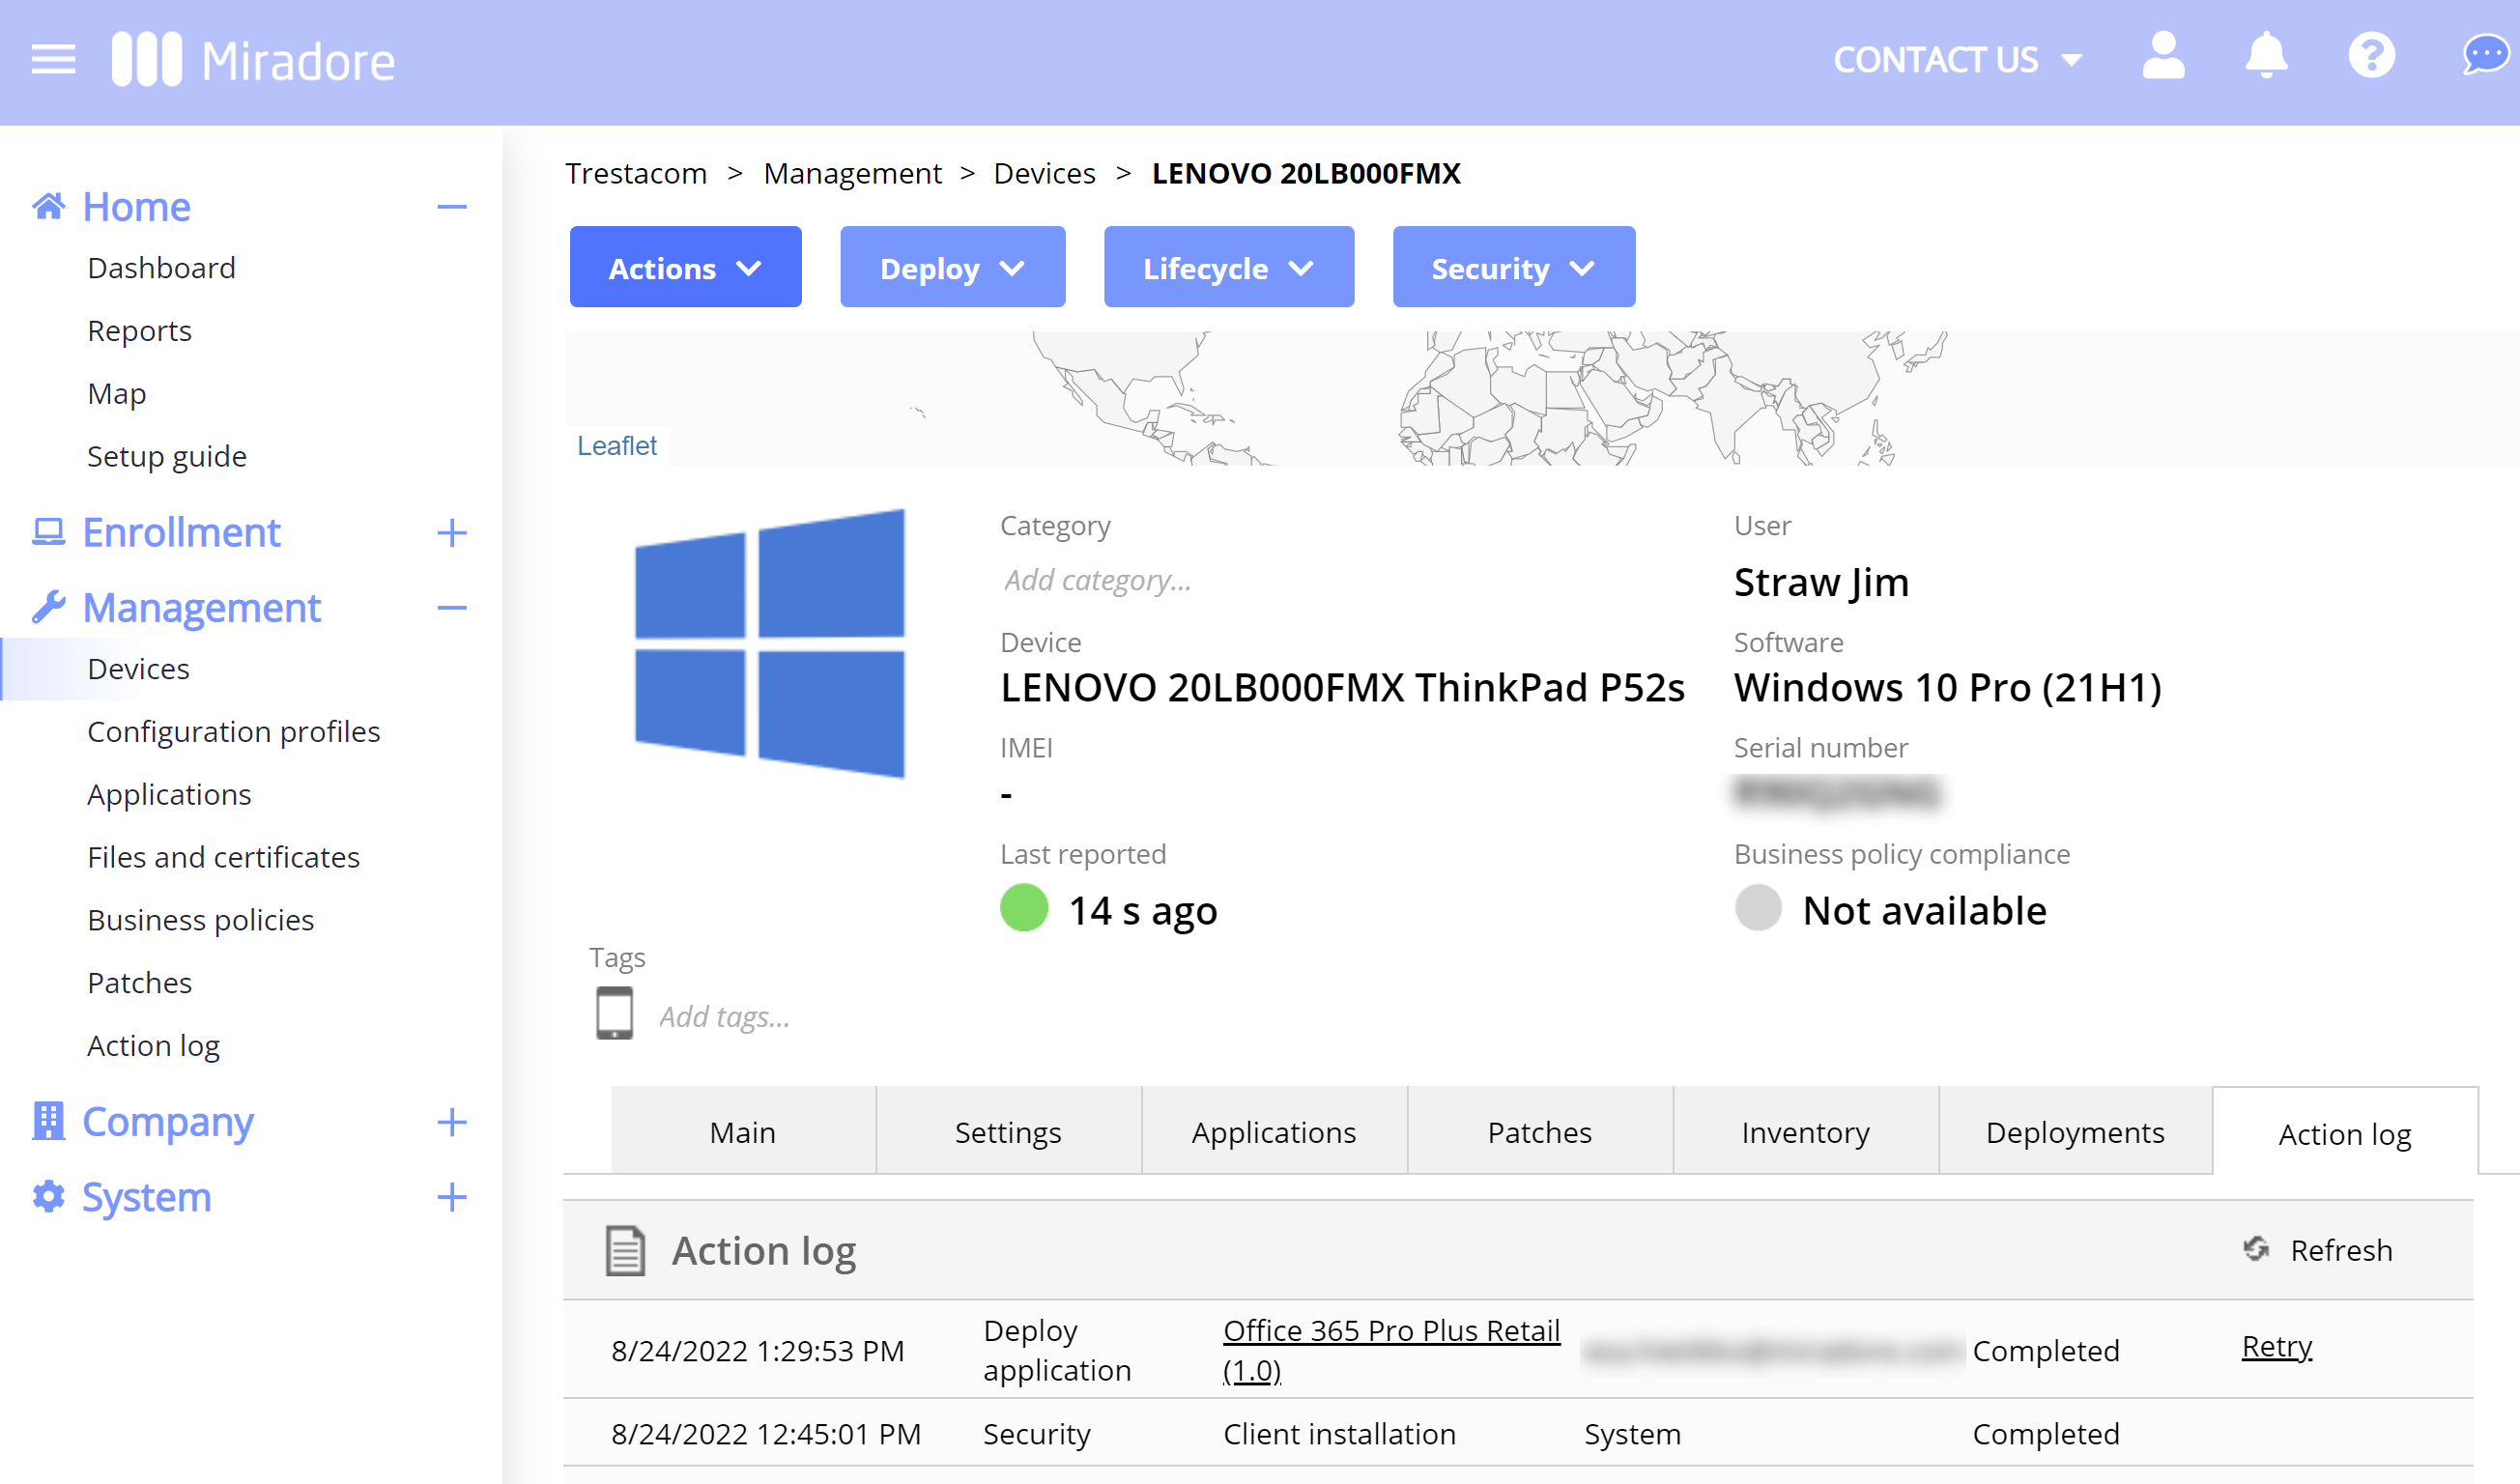
Task: Click the tablet device icon beside tags
Action: click(614, 1013)
